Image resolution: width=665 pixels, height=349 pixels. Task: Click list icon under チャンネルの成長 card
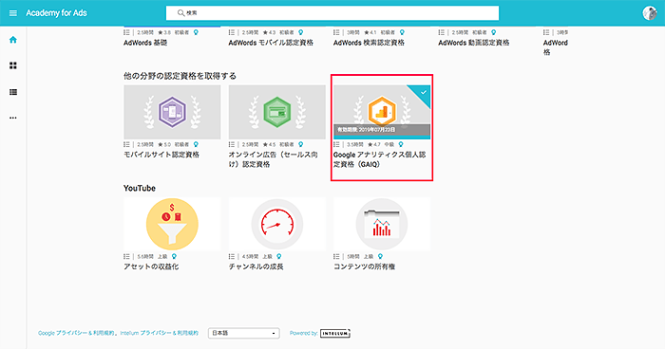(232, 256)
